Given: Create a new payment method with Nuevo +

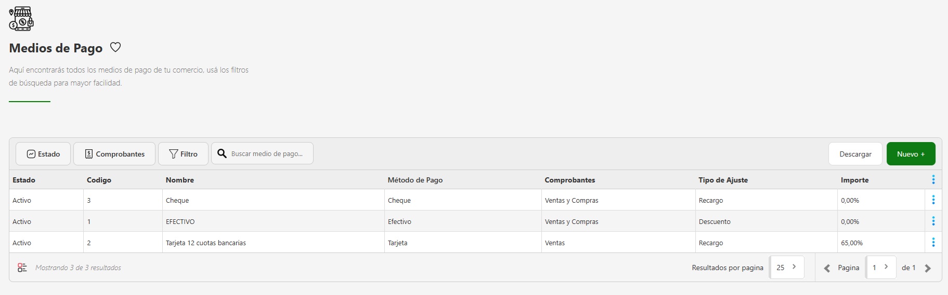Looking at the screenshot, I should coord(911,154).
